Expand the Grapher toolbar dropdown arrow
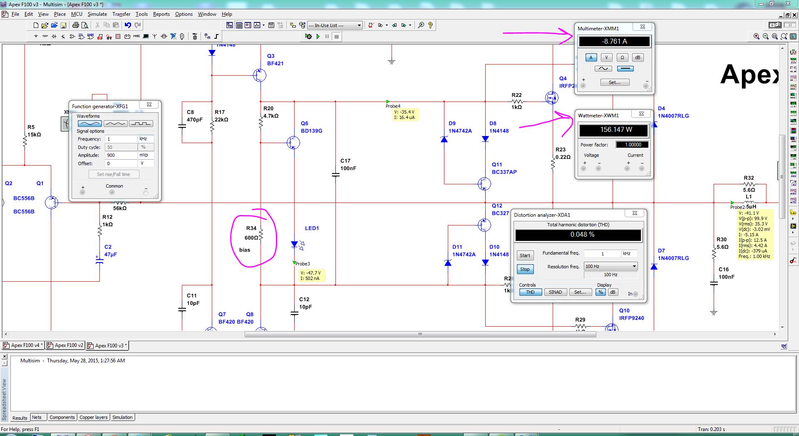The width and height of the screenshot is (799, 436). 263,25
